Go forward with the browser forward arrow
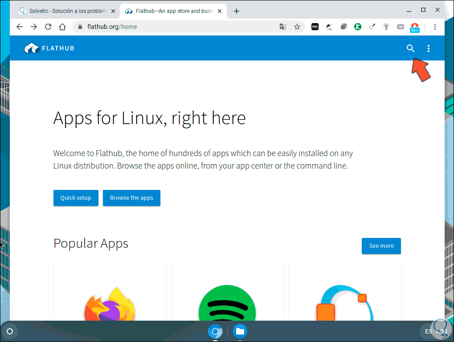The width and height of the screenshot is (454, 342). [34, 27]
